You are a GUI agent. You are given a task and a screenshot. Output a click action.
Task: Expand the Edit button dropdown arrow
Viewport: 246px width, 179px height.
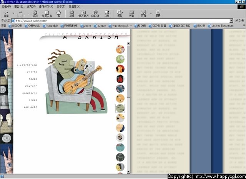[151, 14]
